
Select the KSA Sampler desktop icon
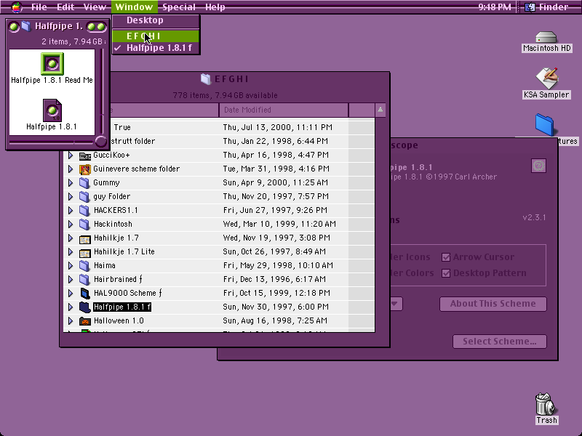coord(546,77)
